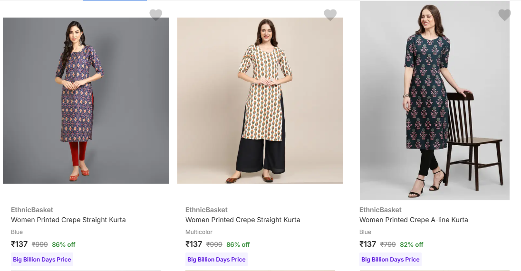Tap heart icon on the multicolor kurta
Screen dimensions: 521x271
point(330,15)
